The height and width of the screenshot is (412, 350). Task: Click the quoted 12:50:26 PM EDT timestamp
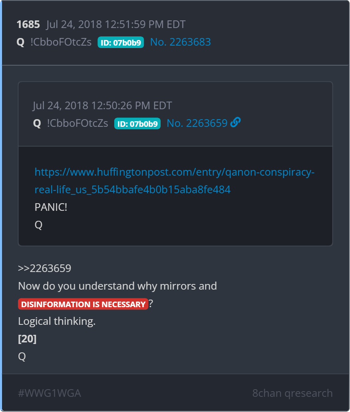pyautogui.click(x=102, y=106)
